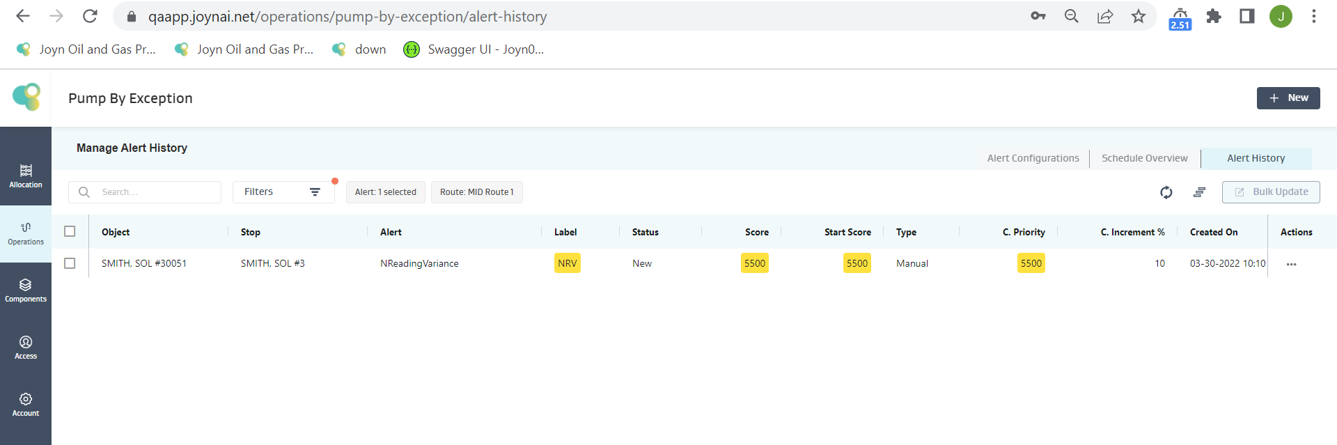Go to Components in the sidebar
The height and width of the screenshot is (445, 1337).
26,290
